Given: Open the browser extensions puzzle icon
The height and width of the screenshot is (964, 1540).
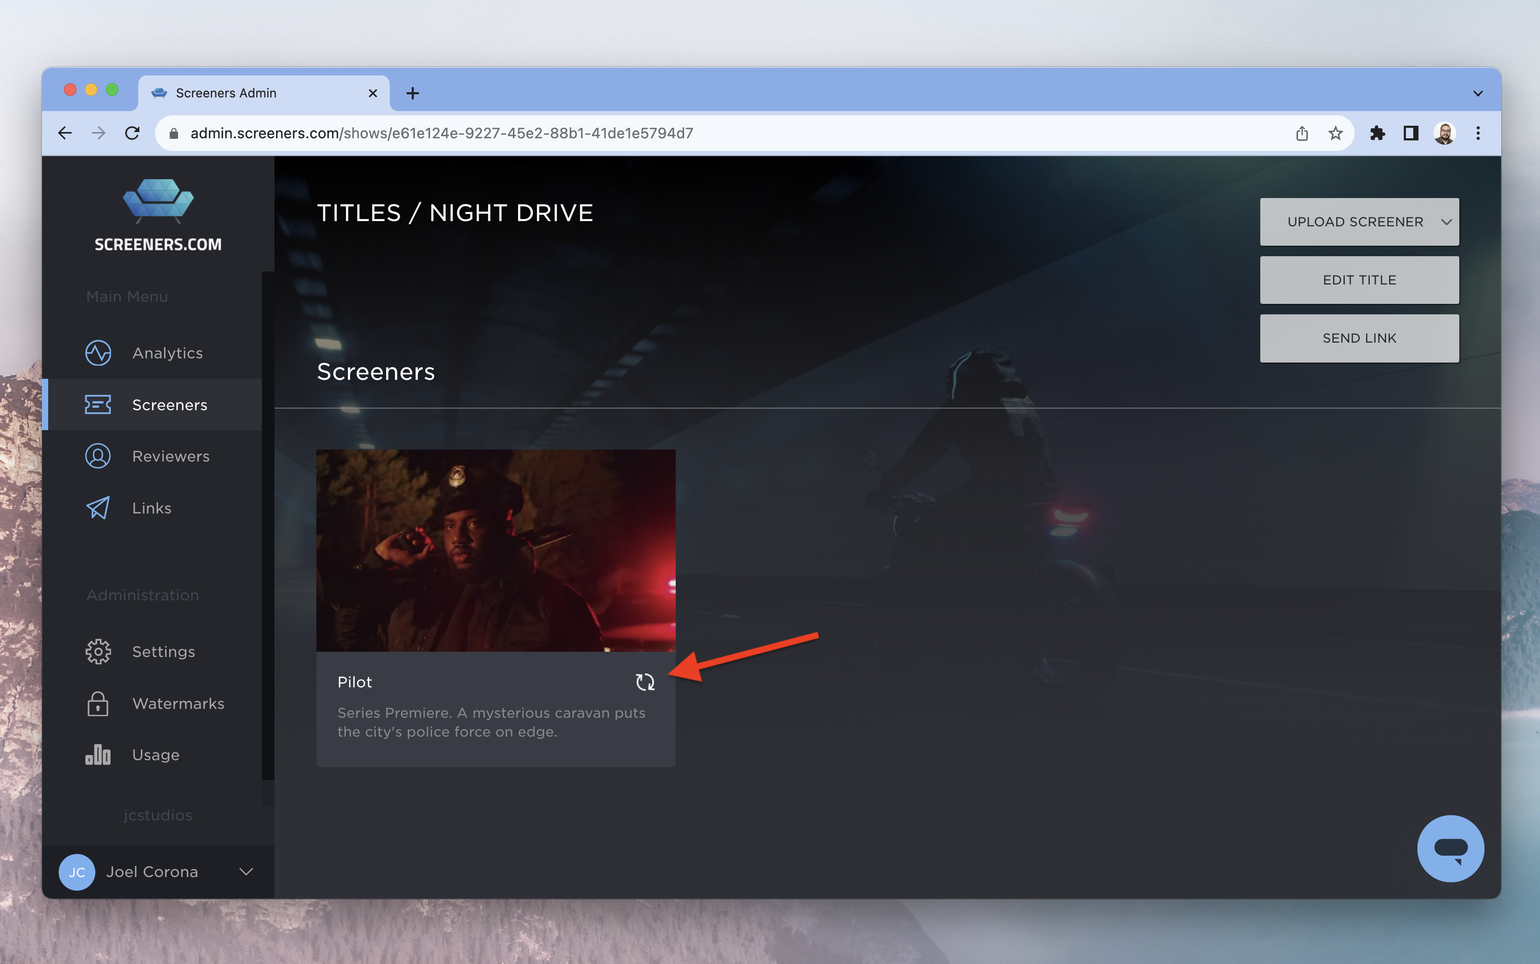Looking at the screenshot, I should pos(1377,133).
